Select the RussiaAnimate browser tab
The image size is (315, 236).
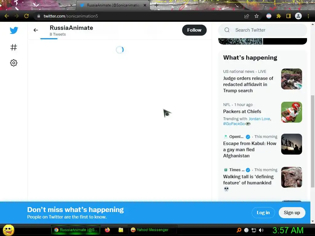(x=113, y=5)
